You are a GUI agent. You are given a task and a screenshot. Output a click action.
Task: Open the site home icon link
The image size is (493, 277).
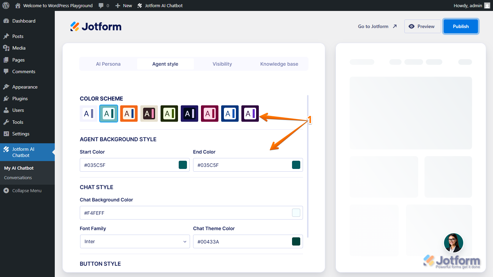(x=18, y=5)
